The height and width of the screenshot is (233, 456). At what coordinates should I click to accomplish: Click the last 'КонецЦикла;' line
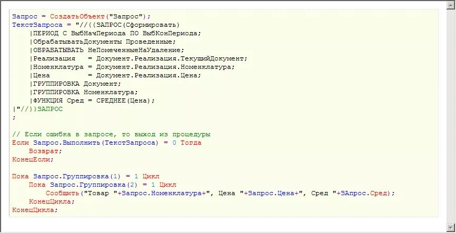pos(35,210)
